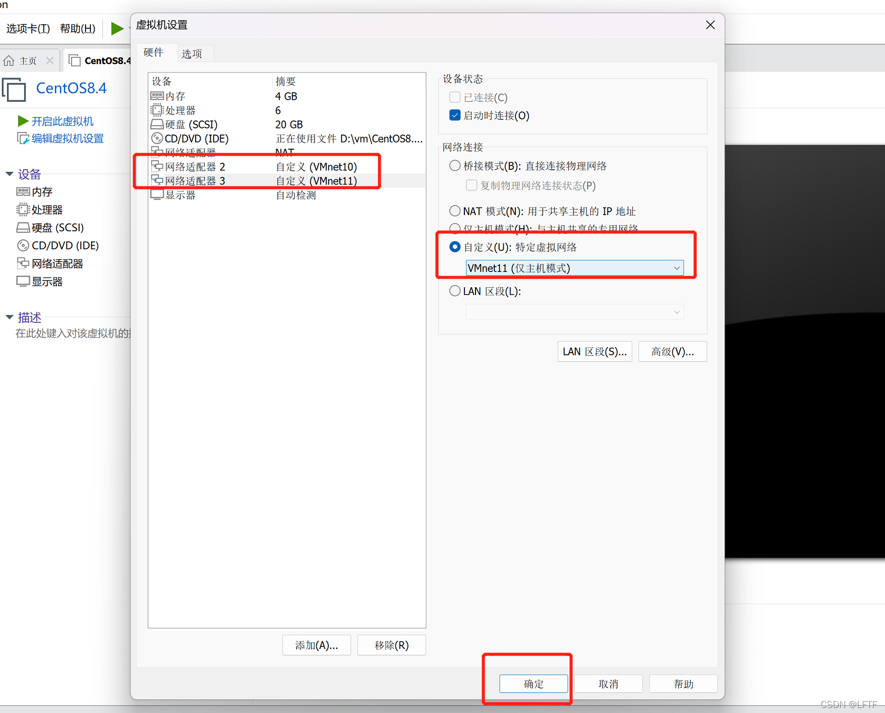Switch to the CentOS8.4 tab
The height and width of the screenshot is (713, 885).
[98, 60]
